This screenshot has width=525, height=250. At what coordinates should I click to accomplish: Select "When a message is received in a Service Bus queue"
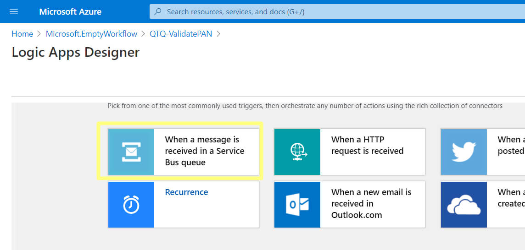pos(205,151)
